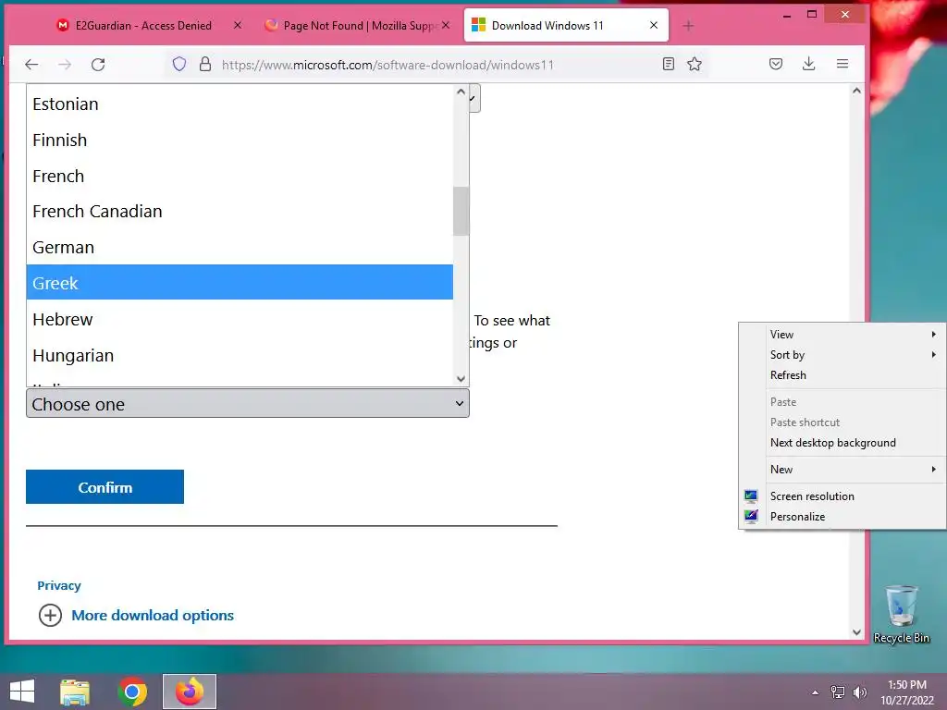The height and width of the screenshot is (710, 947).
Task: Launch Google Chrome from the taskbar
Action: click(132, 692)
